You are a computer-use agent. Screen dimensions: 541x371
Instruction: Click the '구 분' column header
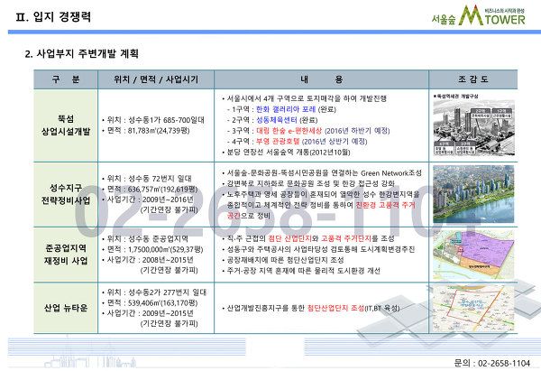(66, 79)
